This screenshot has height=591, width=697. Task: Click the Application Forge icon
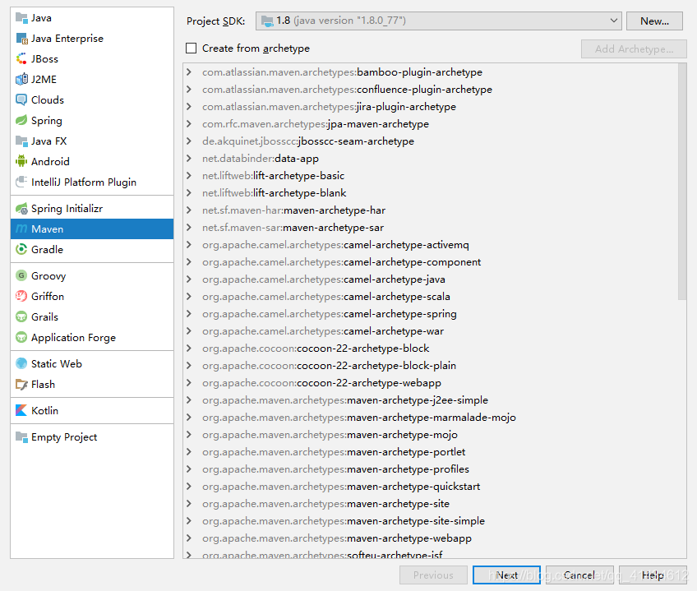click(21, 337)
